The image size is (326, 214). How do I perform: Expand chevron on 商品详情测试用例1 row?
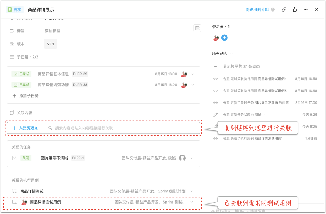[192, 202]
